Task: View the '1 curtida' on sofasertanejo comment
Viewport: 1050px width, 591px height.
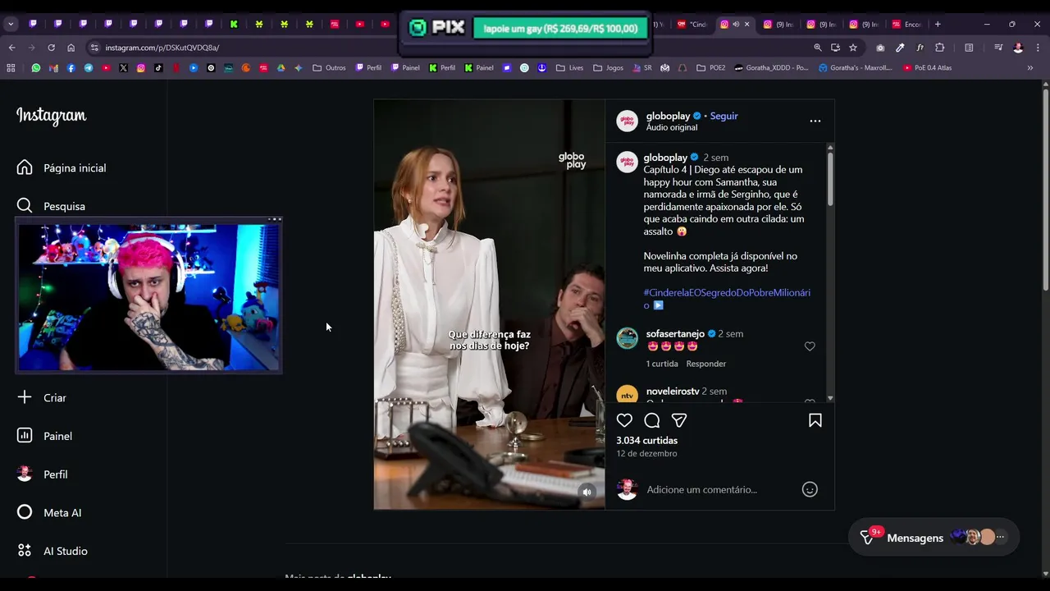Action: tap(662, 364)
